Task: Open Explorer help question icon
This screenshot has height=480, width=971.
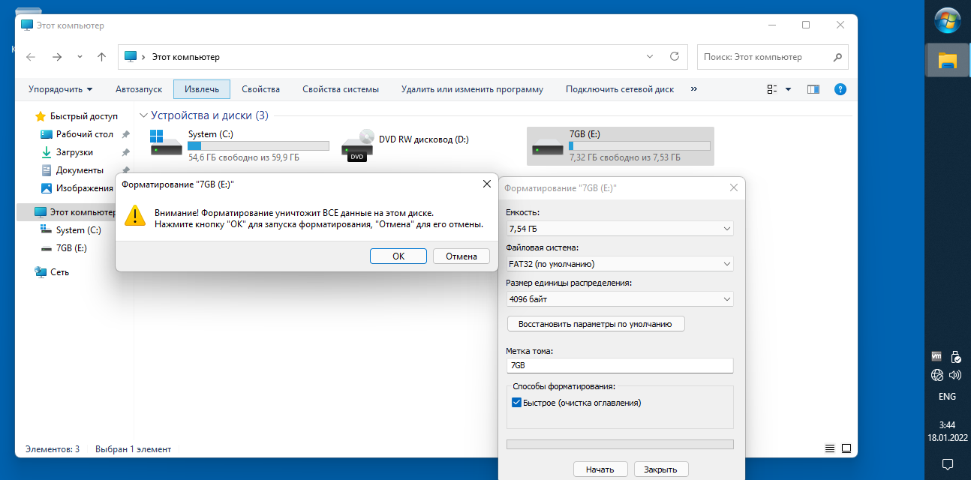Action: click(x=840, y=89)
